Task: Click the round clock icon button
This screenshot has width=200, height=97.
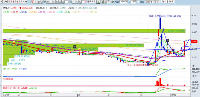Action: point(112,2)
